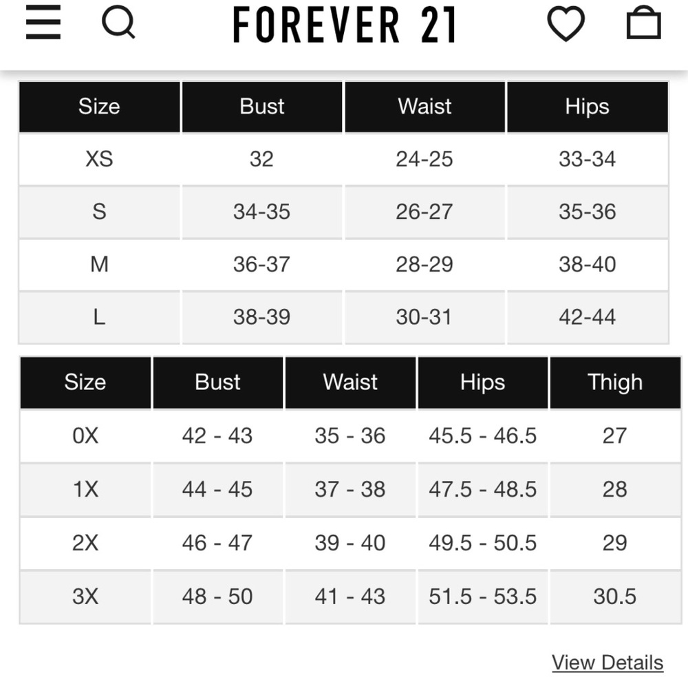688x688 pixels.
Task: Open the shopping bag
Action: [x=643, y=23]
